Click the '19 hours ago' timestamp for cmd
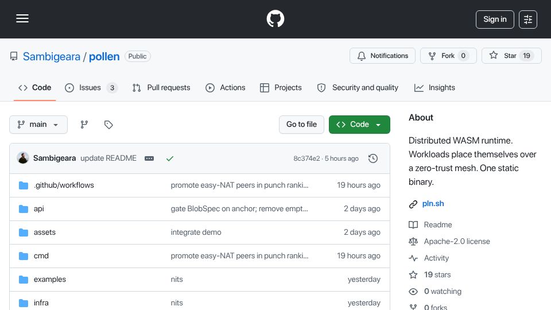Image resolution: width=551 pixels, height=310 pixels. coord(358,256)
